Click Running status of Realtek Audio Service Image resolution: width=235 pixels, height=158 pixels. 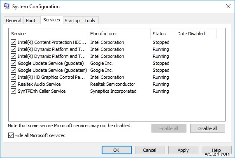161,84
